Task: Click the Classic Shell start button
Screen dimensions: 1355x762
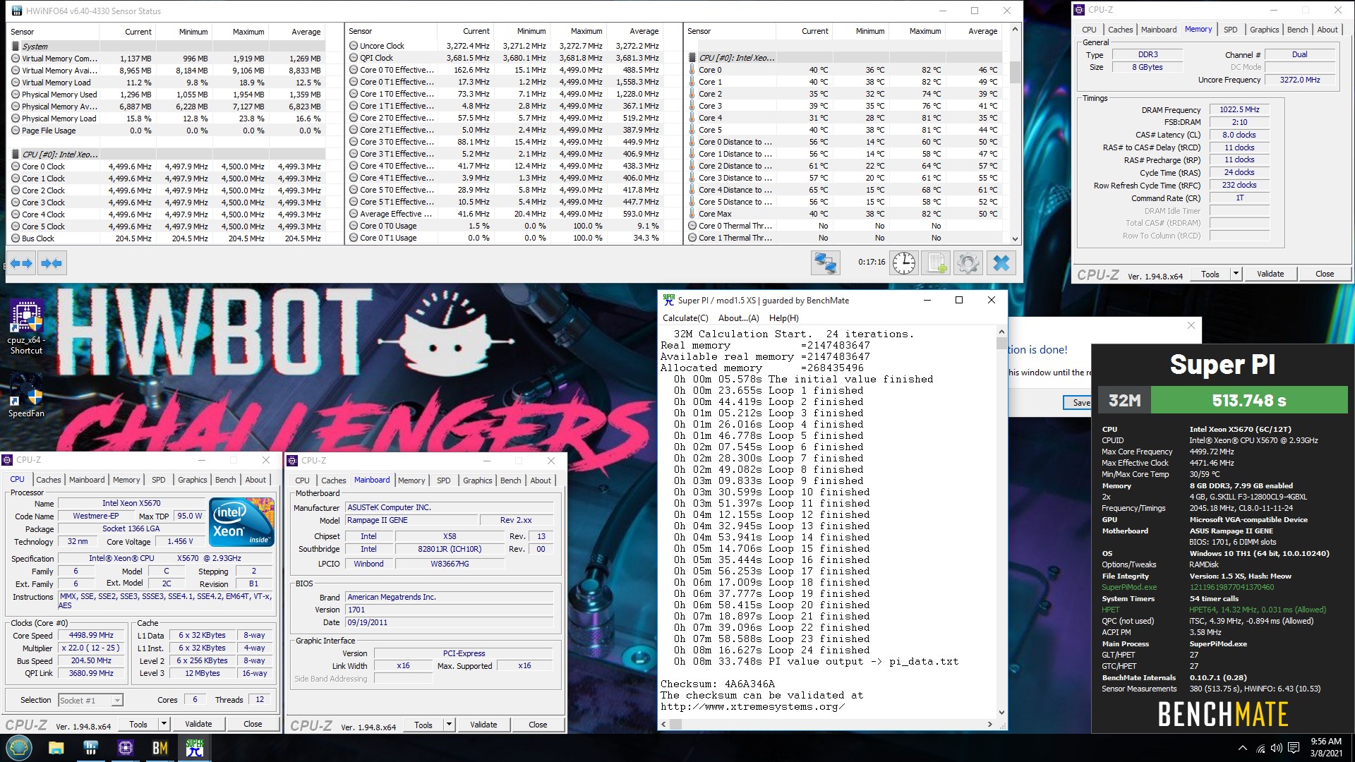Action: pyautogui.click(x=19, y=748)
